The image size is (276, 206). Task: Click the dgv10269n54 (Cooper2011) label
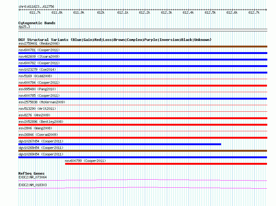(41, 154)
